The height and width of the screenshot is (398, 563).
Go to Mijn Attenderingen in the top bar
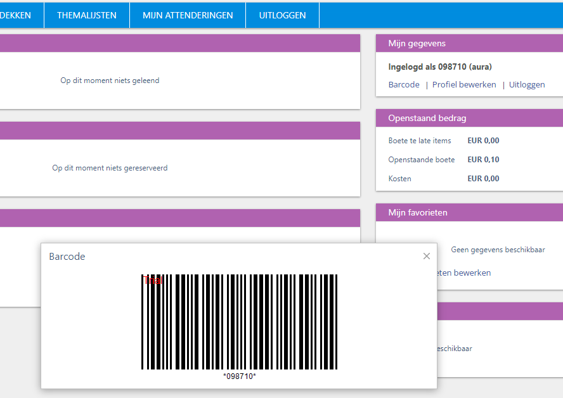click(x=188, y=15)
